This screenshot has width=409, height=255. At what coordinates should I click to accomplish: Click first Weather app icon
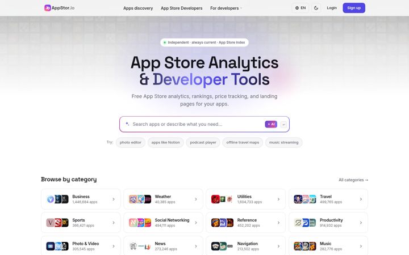click(x=133, y=199)
